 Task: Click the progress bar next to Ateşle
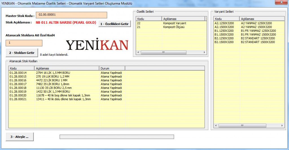tap(117, 137)
